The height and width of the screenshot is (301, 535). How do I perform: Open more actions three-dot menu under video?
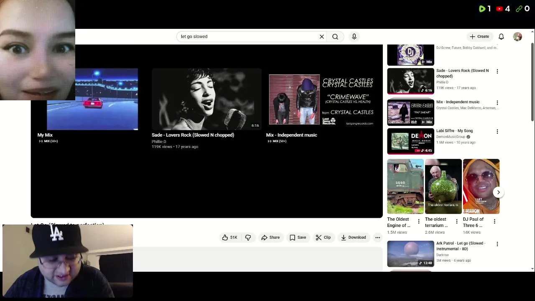(377, 237)
